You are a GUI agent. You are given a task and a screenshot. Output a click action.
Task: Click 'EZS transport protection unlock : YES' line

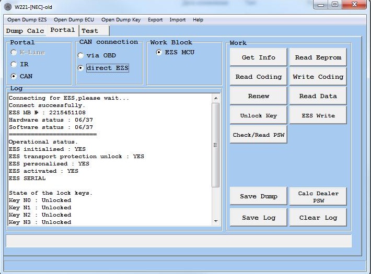76,157
